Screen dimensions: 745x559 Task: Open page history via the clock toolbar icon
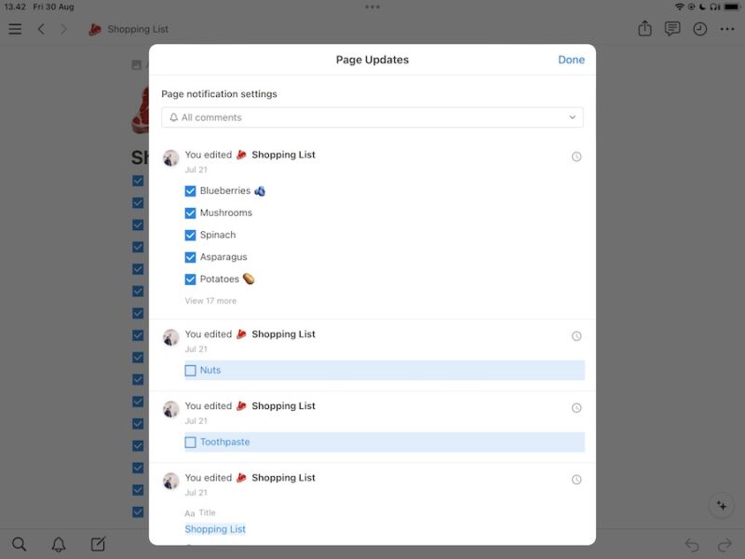pyautogui.click(x=699, y=29)
